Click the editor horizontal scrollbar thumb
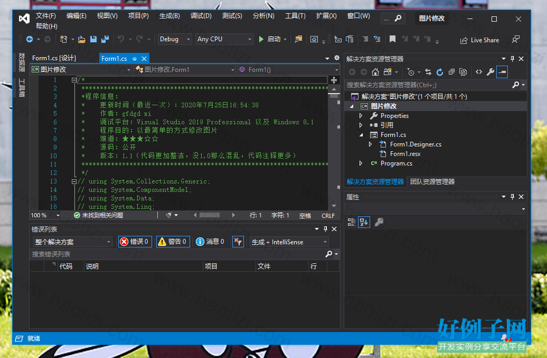 [x=210, y=215]
